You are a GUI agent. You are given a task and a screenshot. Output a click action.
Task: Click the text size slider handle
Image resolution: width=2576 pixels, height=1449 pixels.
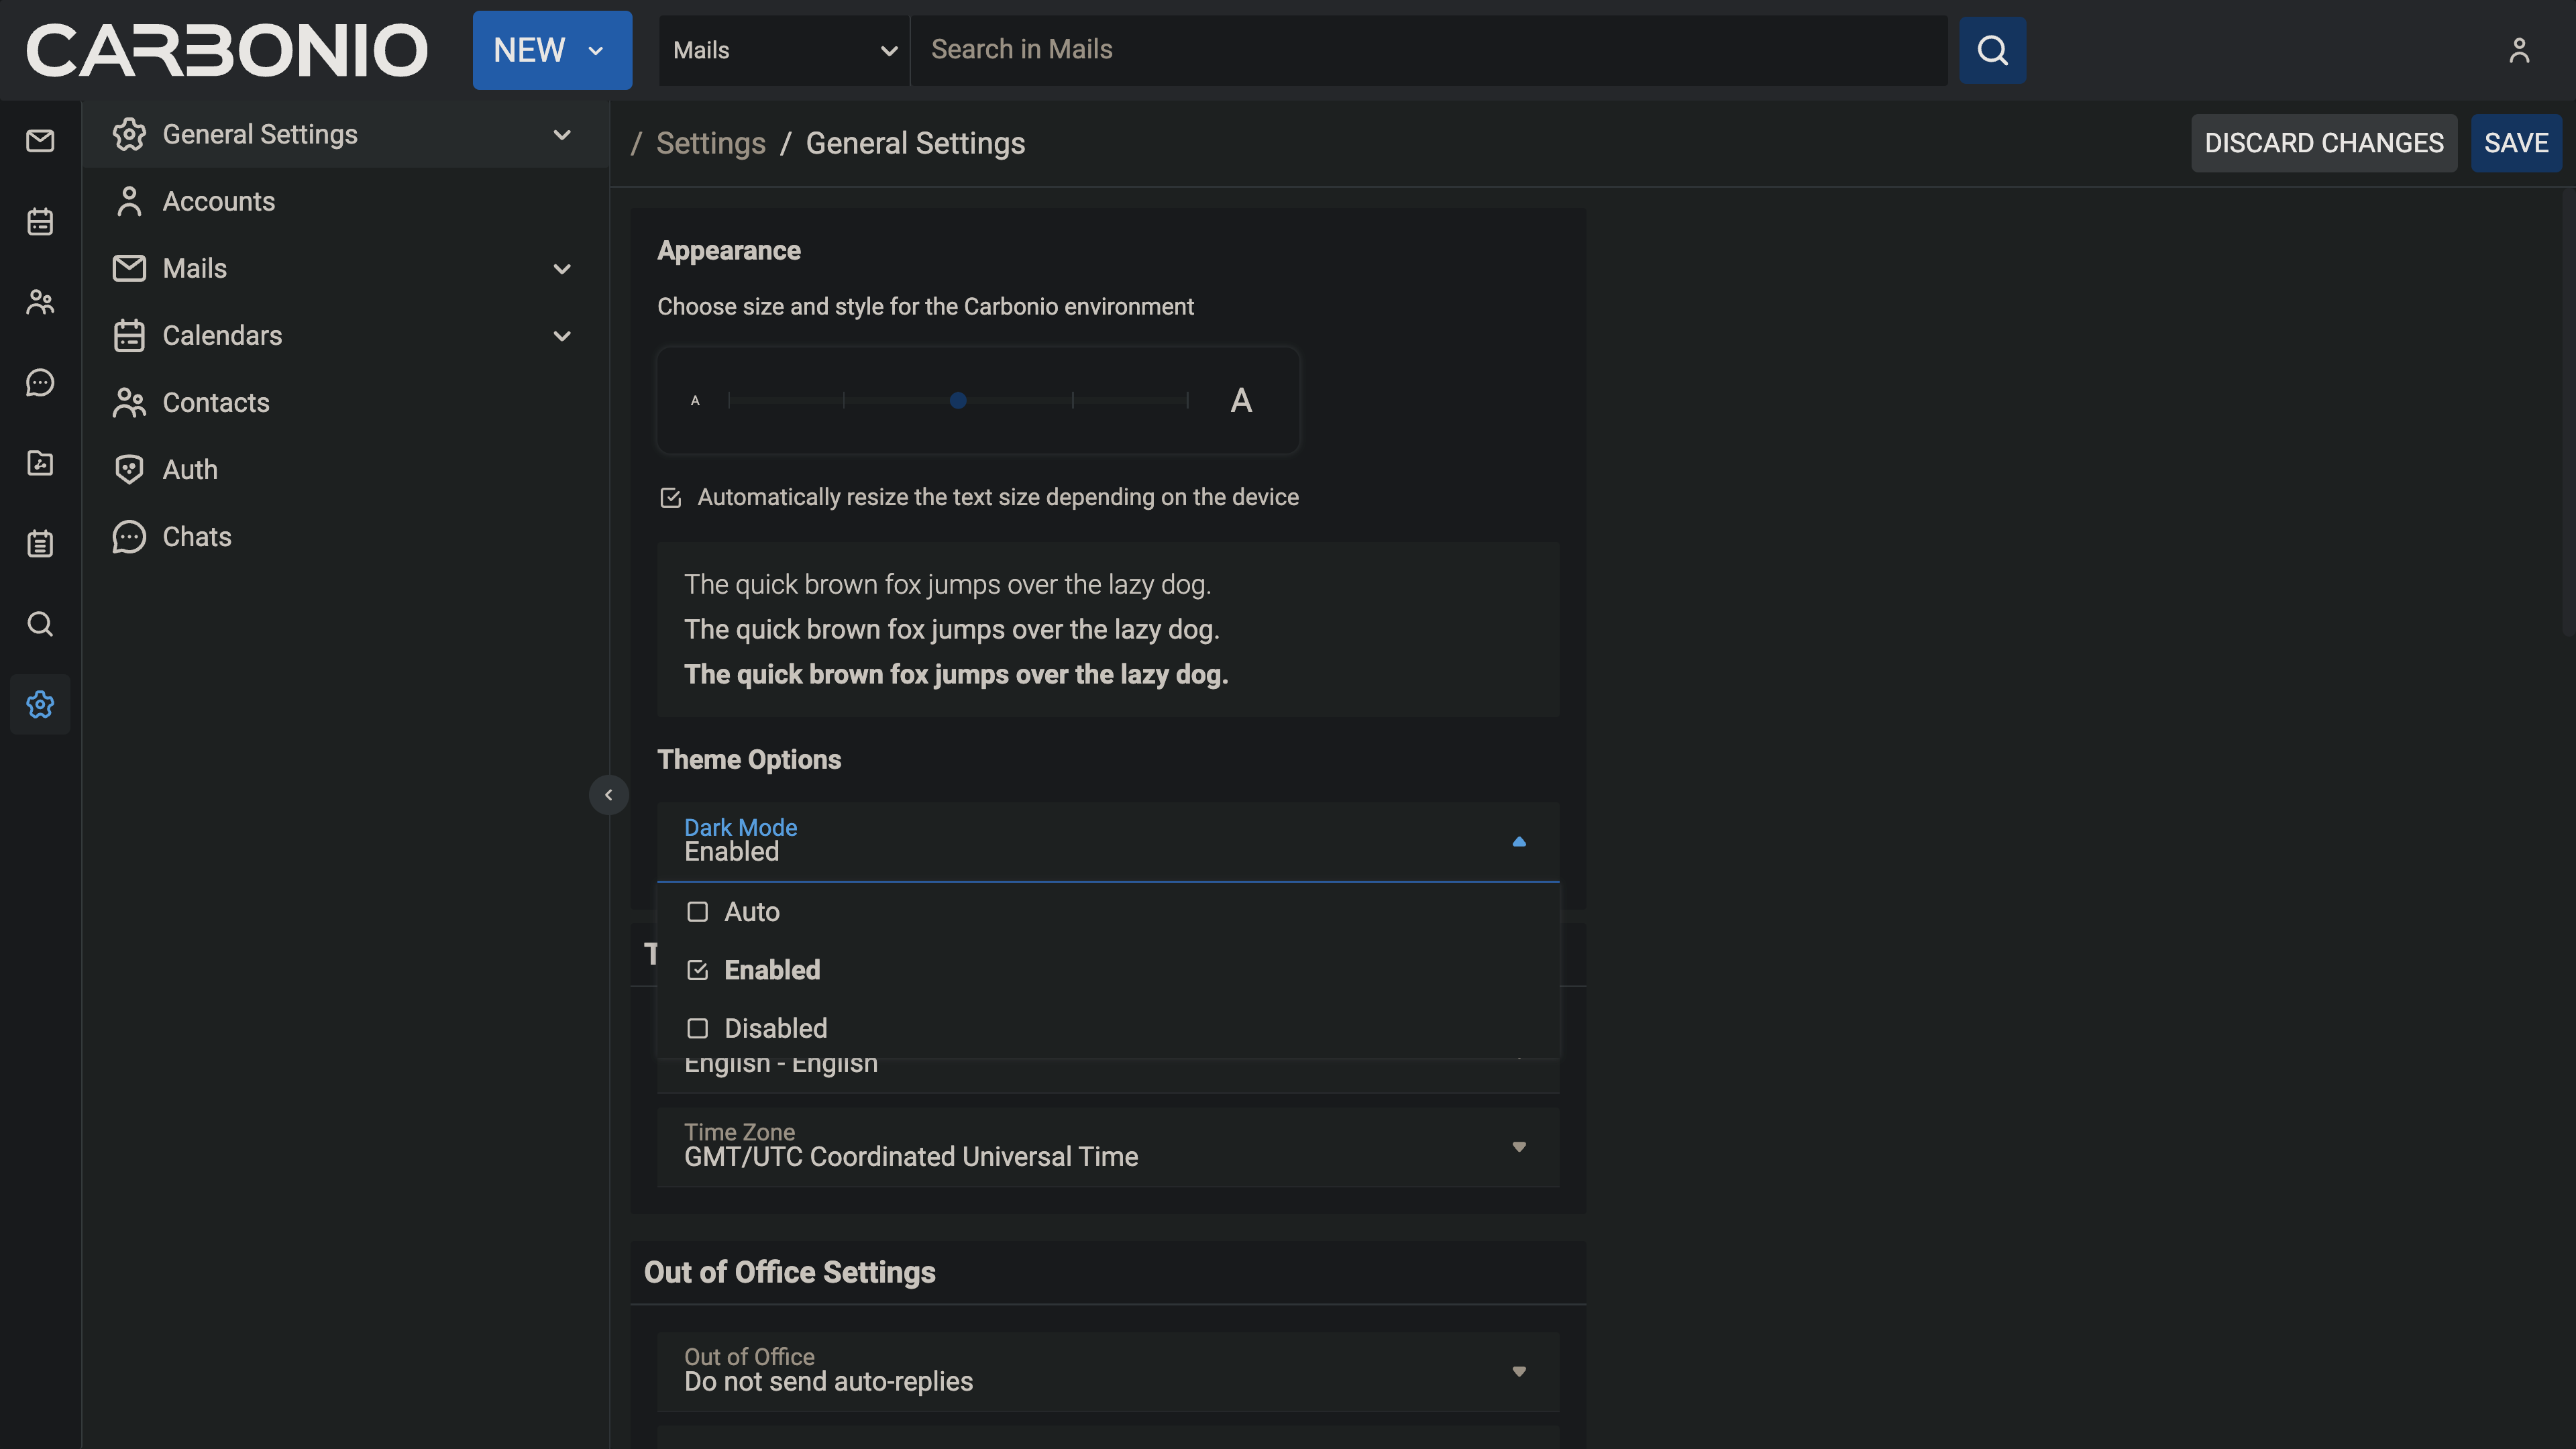point(957,401)
